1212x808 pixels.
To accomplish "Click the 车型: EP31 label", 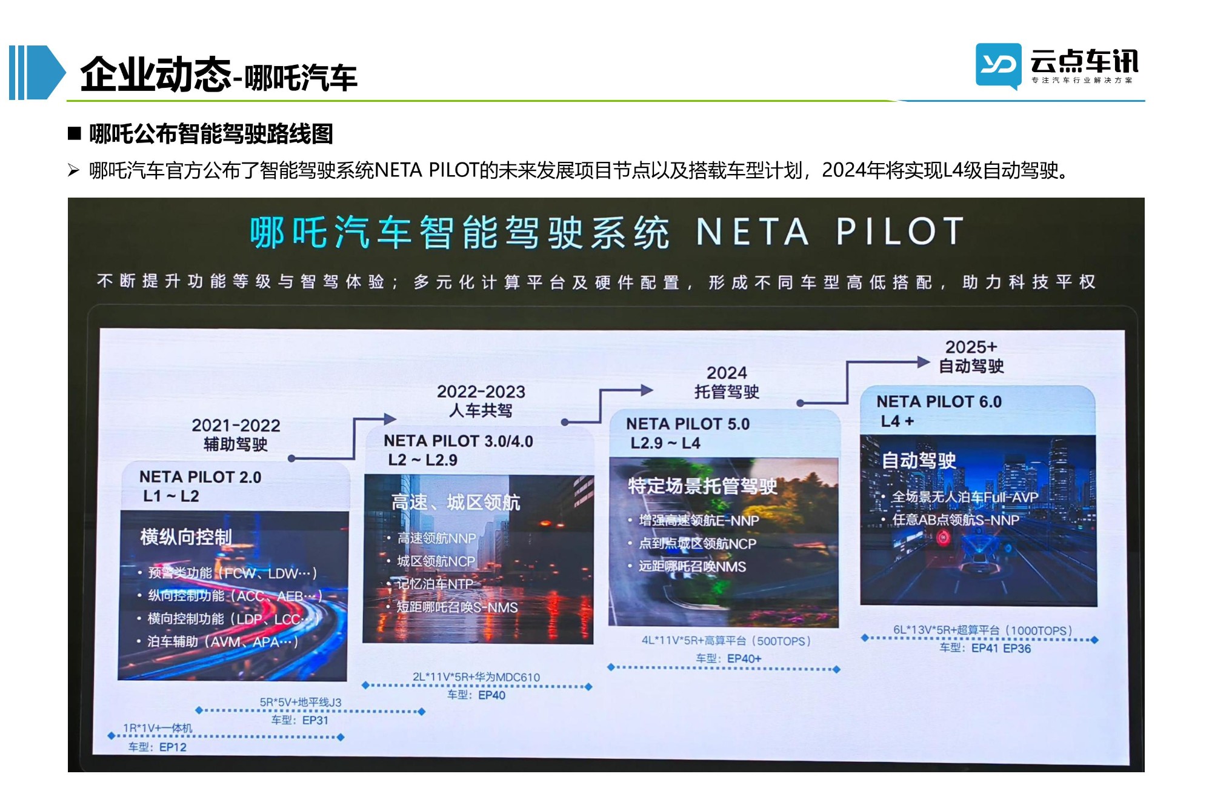I will coord(299,720).
